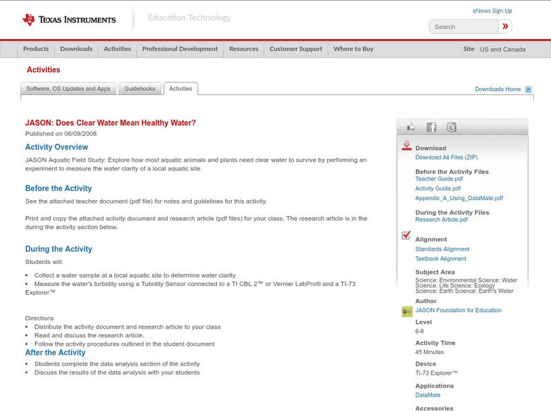
Task: Share the activity on Facebook
Action: [x=432, y=126]
